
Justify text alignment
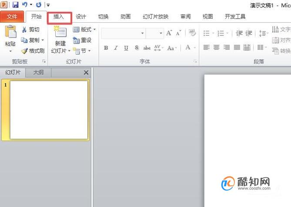(237, 48)
